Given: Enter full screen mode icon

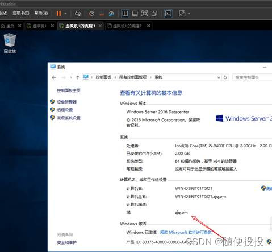Looking at the screenshot, I should pyautogui.click(x=144, y=14).
